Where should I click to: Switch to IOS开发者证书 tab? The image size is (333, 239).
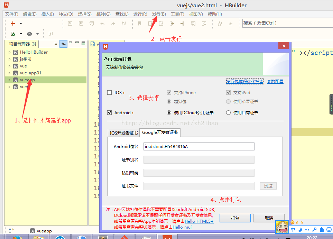tap(123, 133)
